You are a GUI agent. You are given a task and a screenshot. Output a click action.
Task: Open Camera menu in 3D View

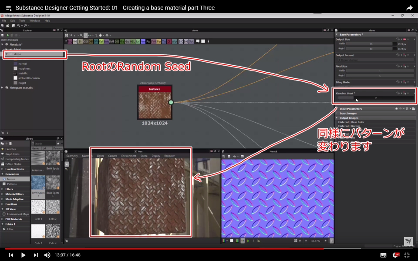point(112,156)
